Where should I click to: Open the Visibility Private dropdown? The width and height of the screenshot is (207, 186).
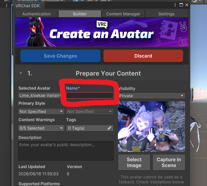[151, 96]
